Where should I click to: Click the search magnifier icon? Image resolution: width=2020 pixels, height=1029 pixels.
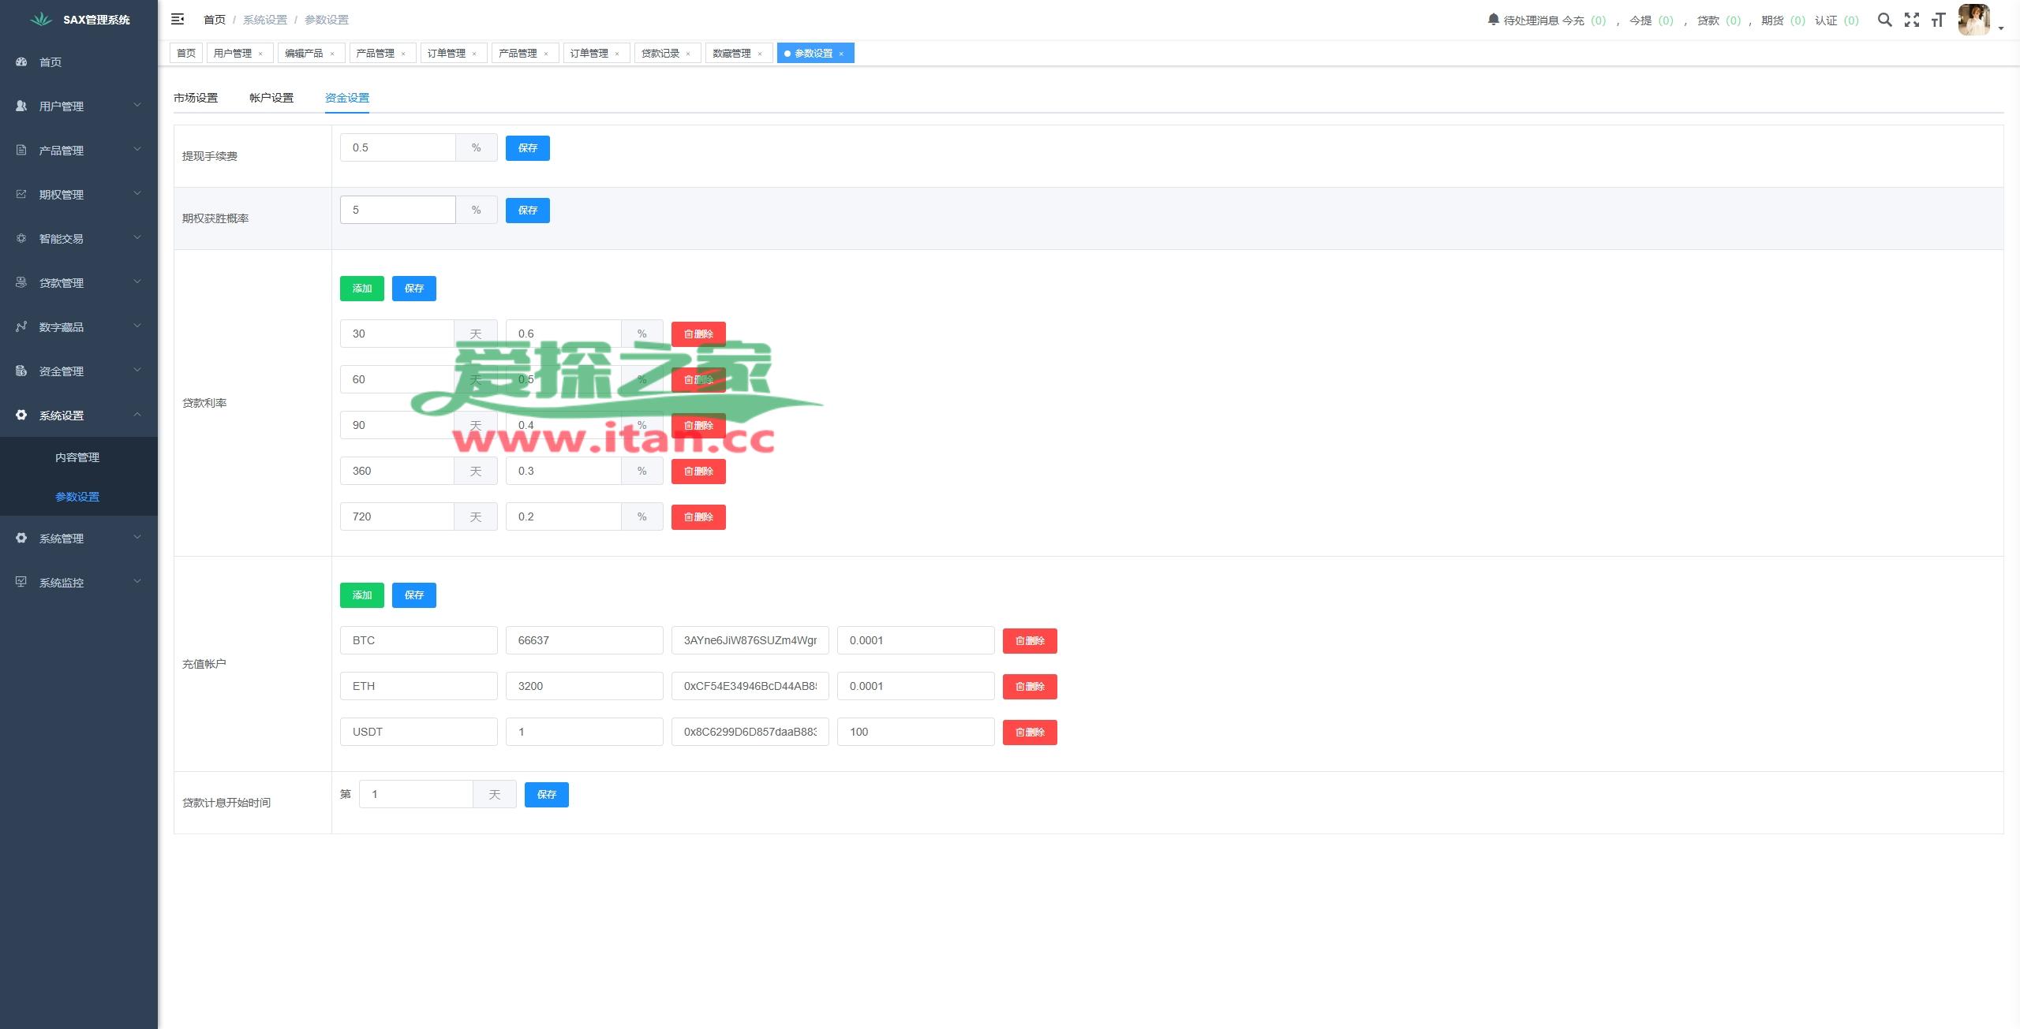(1884, 20)
